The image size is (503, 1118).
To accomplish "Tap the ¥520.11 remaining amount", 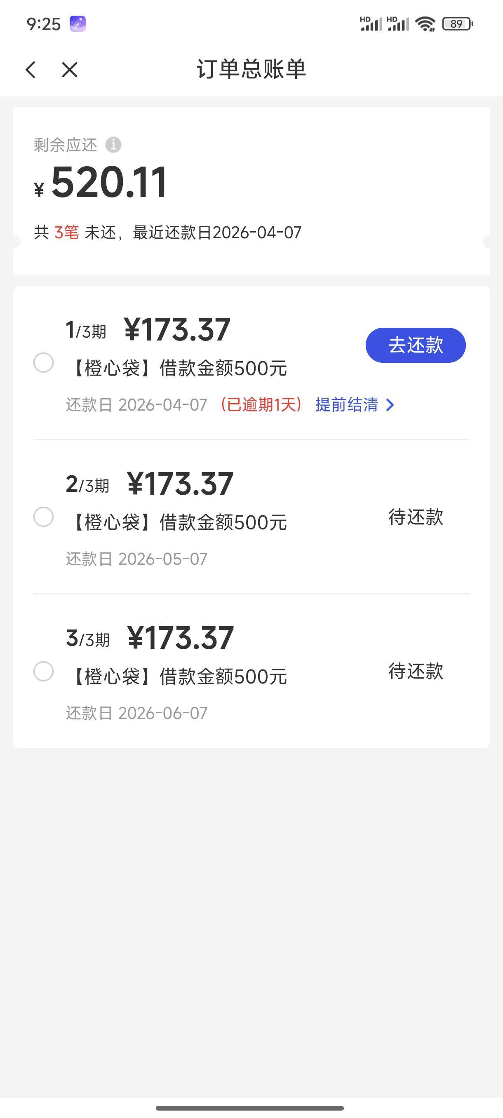I will [108, 182].
